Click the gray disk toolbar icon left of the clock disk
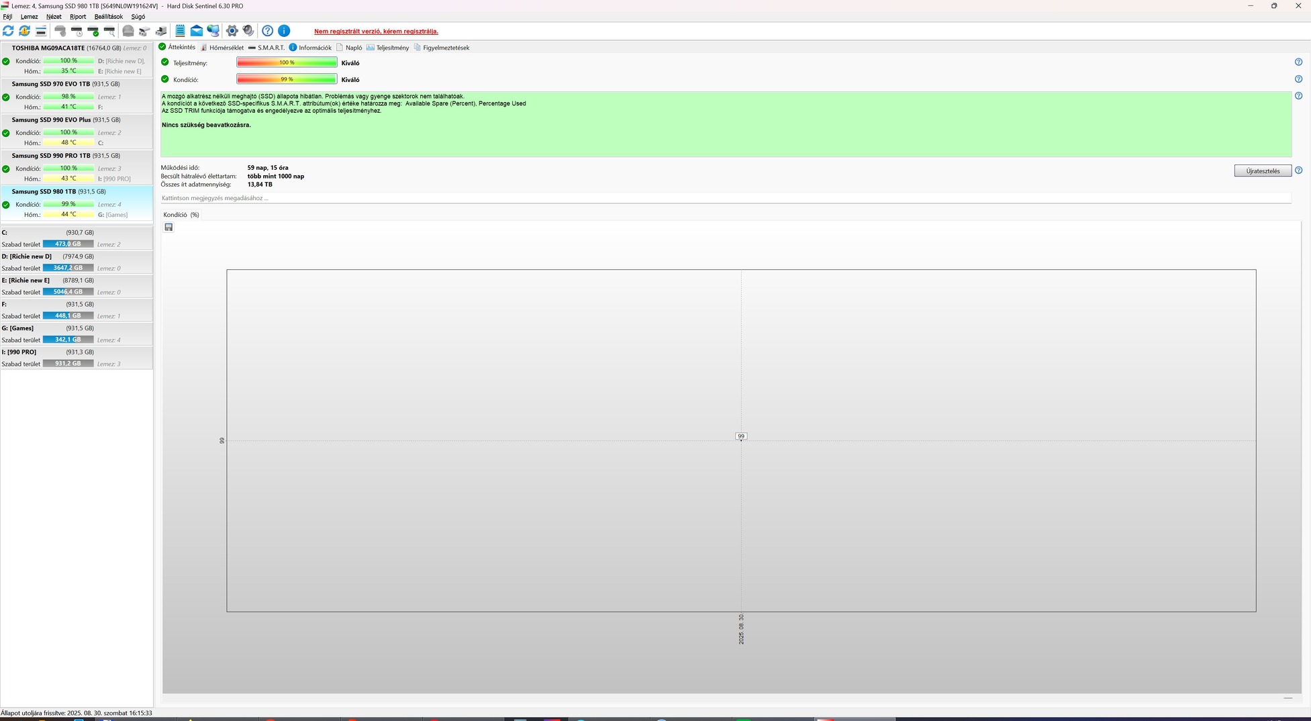This screenshot has height=721, width=1311. 60,31
